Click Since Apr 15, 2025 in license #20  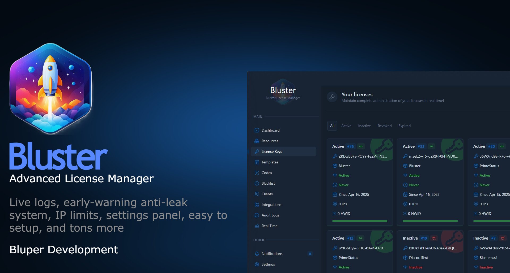click(494, 194)
